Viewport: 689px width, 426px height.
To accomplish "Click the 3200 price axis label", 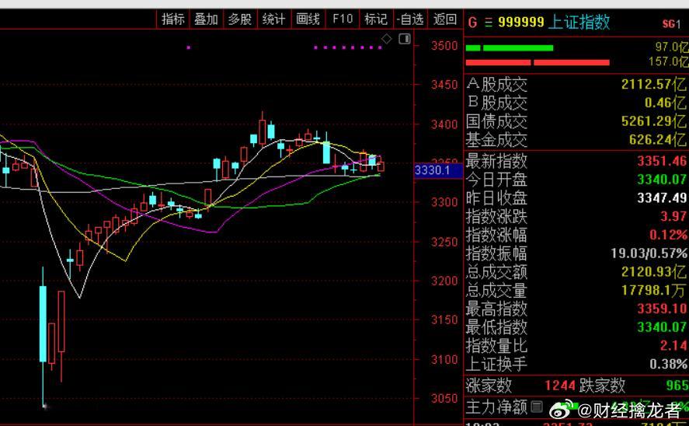I will pos(444,281).
